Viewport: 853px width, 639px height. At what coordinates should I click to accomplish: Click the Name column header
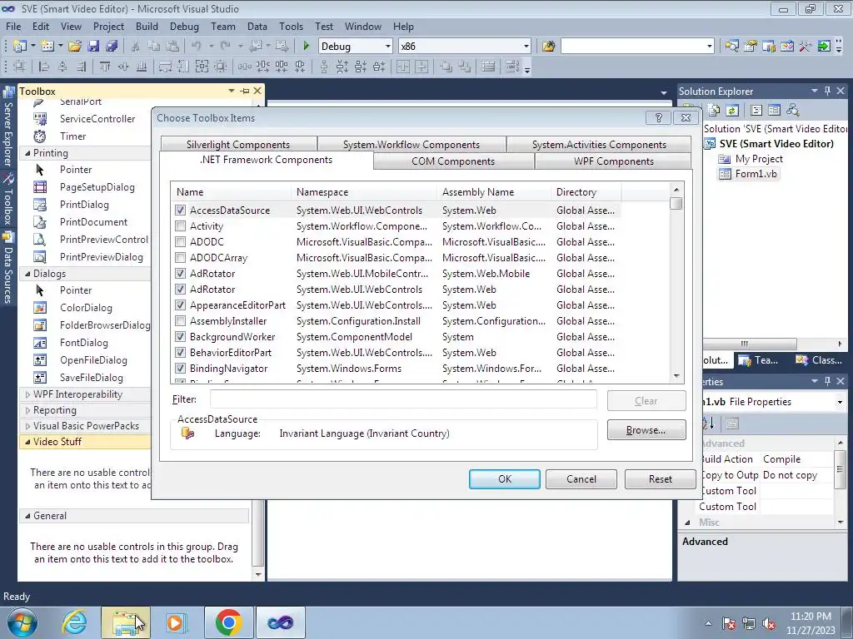(x=232, y=192)
